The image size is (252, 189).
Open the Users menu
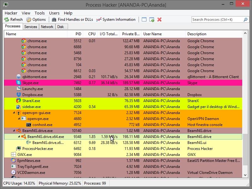click(54, 13)
